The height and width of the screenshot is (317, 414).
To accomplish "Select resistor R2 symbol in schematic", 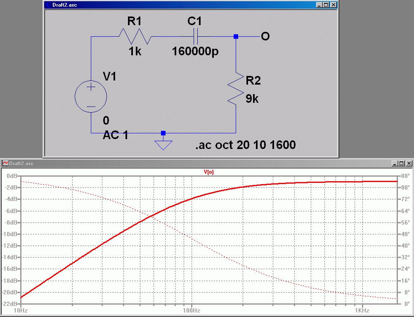I will tap(236, 88).
